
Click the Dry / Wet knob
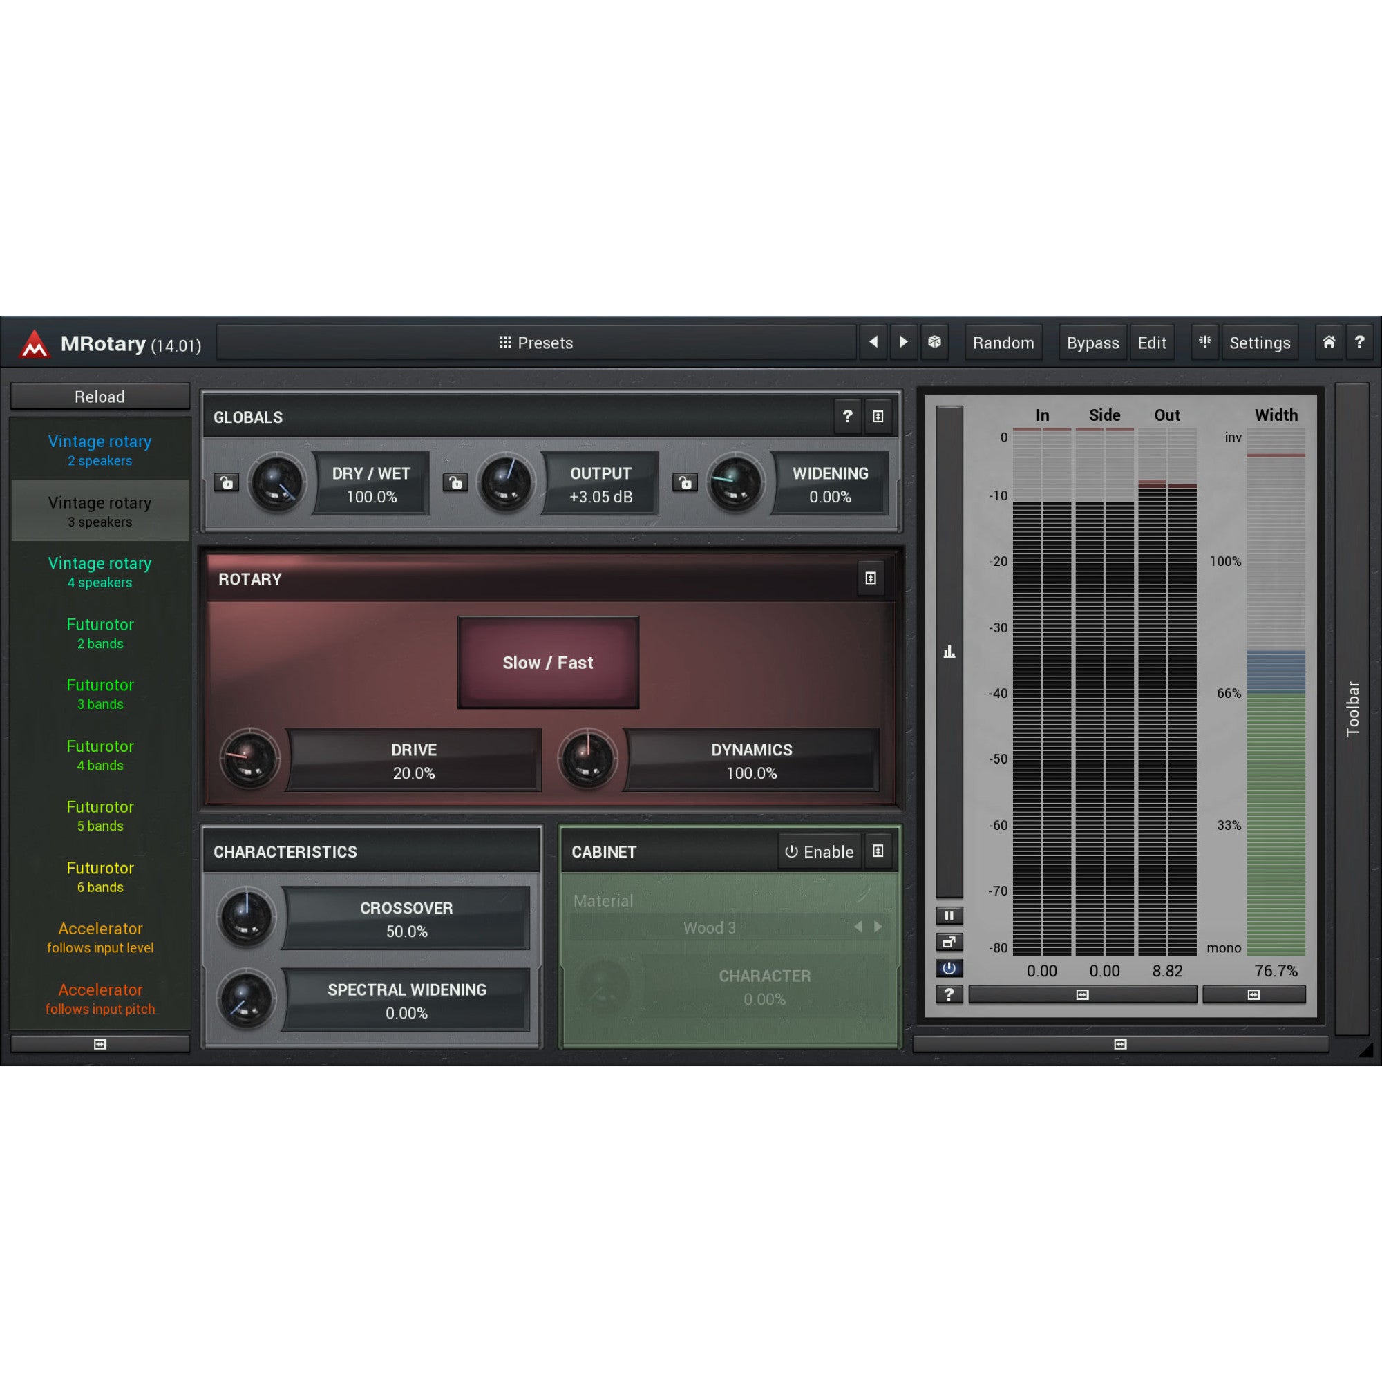[277, 483]
